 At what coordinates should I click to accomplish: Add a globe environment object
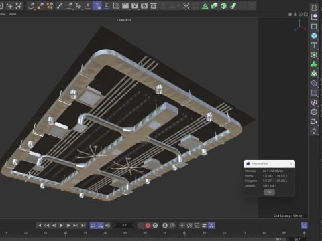click(x=314, y=112)
